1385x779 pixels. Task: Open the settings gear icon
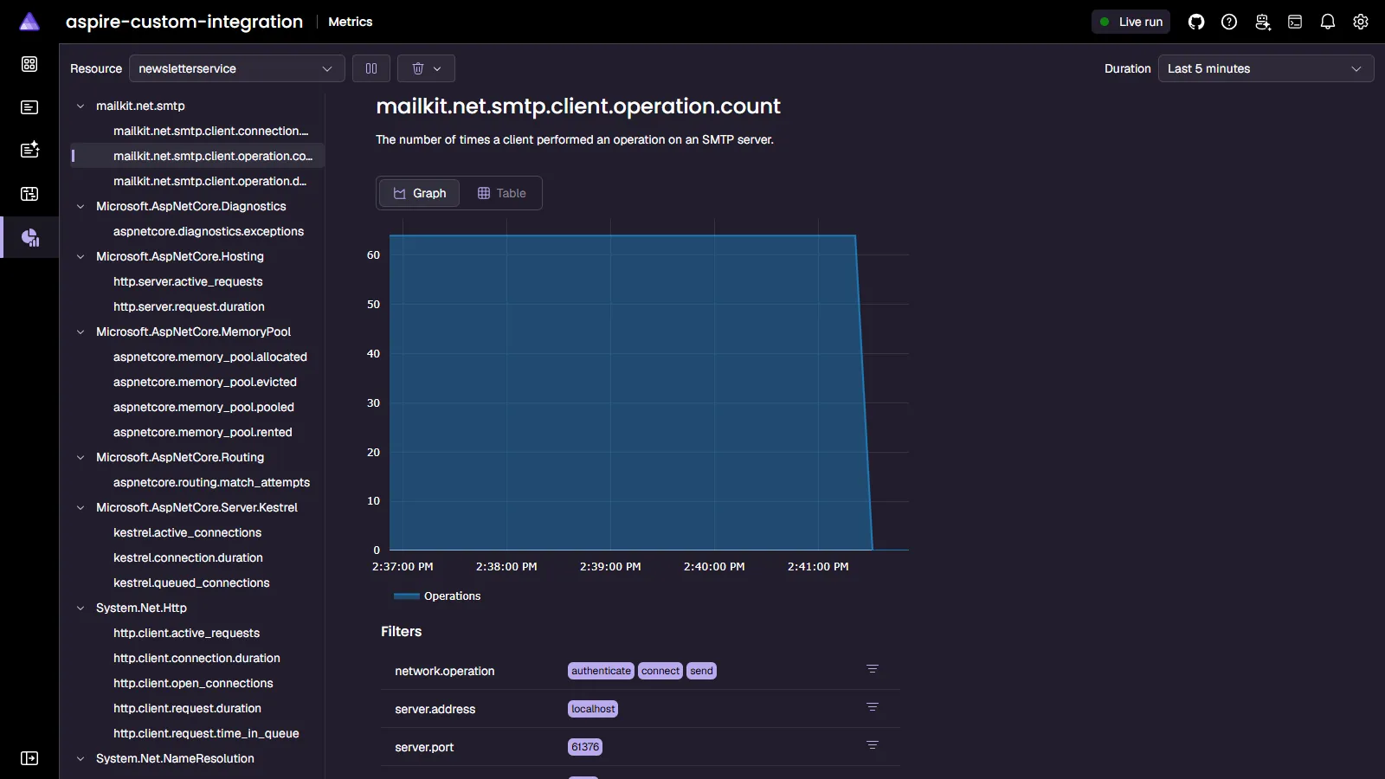point(1361,22)
